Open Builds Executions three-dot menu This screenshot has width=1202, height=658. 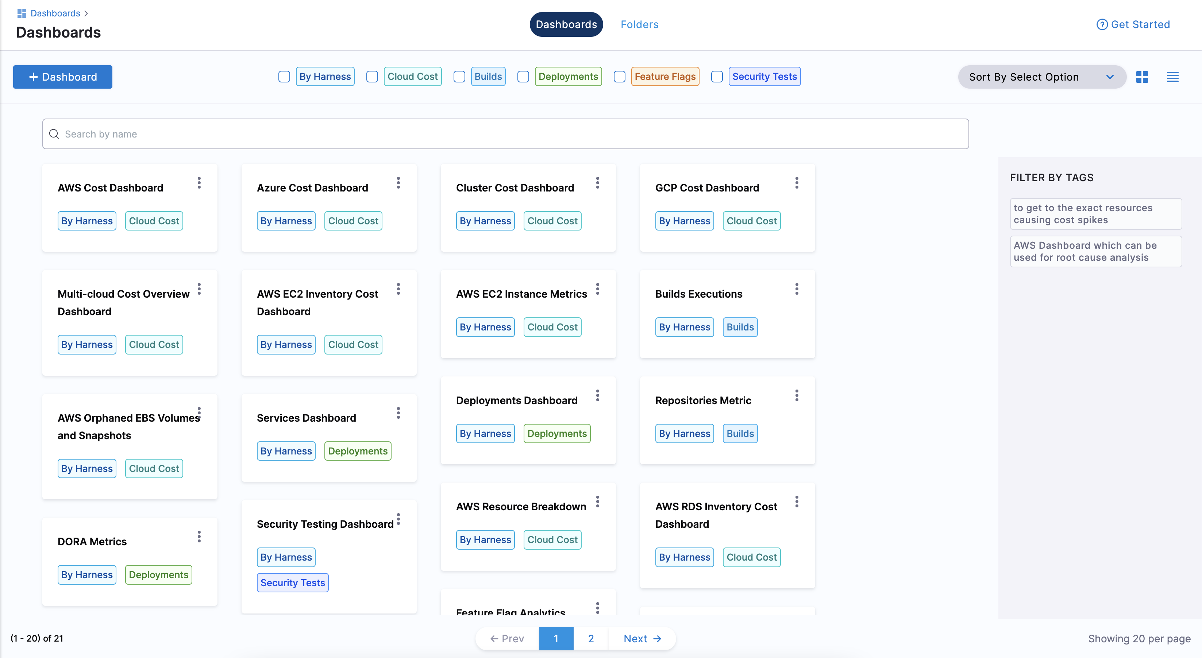click(x=797, y=289)
